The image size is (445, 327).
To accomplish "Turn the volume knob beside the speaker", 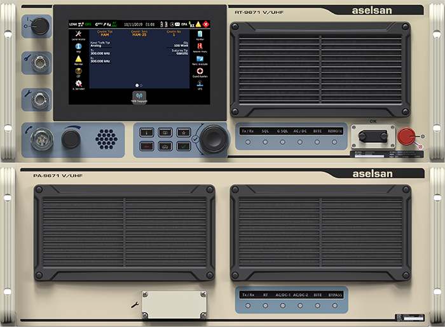I will (71, 138).
